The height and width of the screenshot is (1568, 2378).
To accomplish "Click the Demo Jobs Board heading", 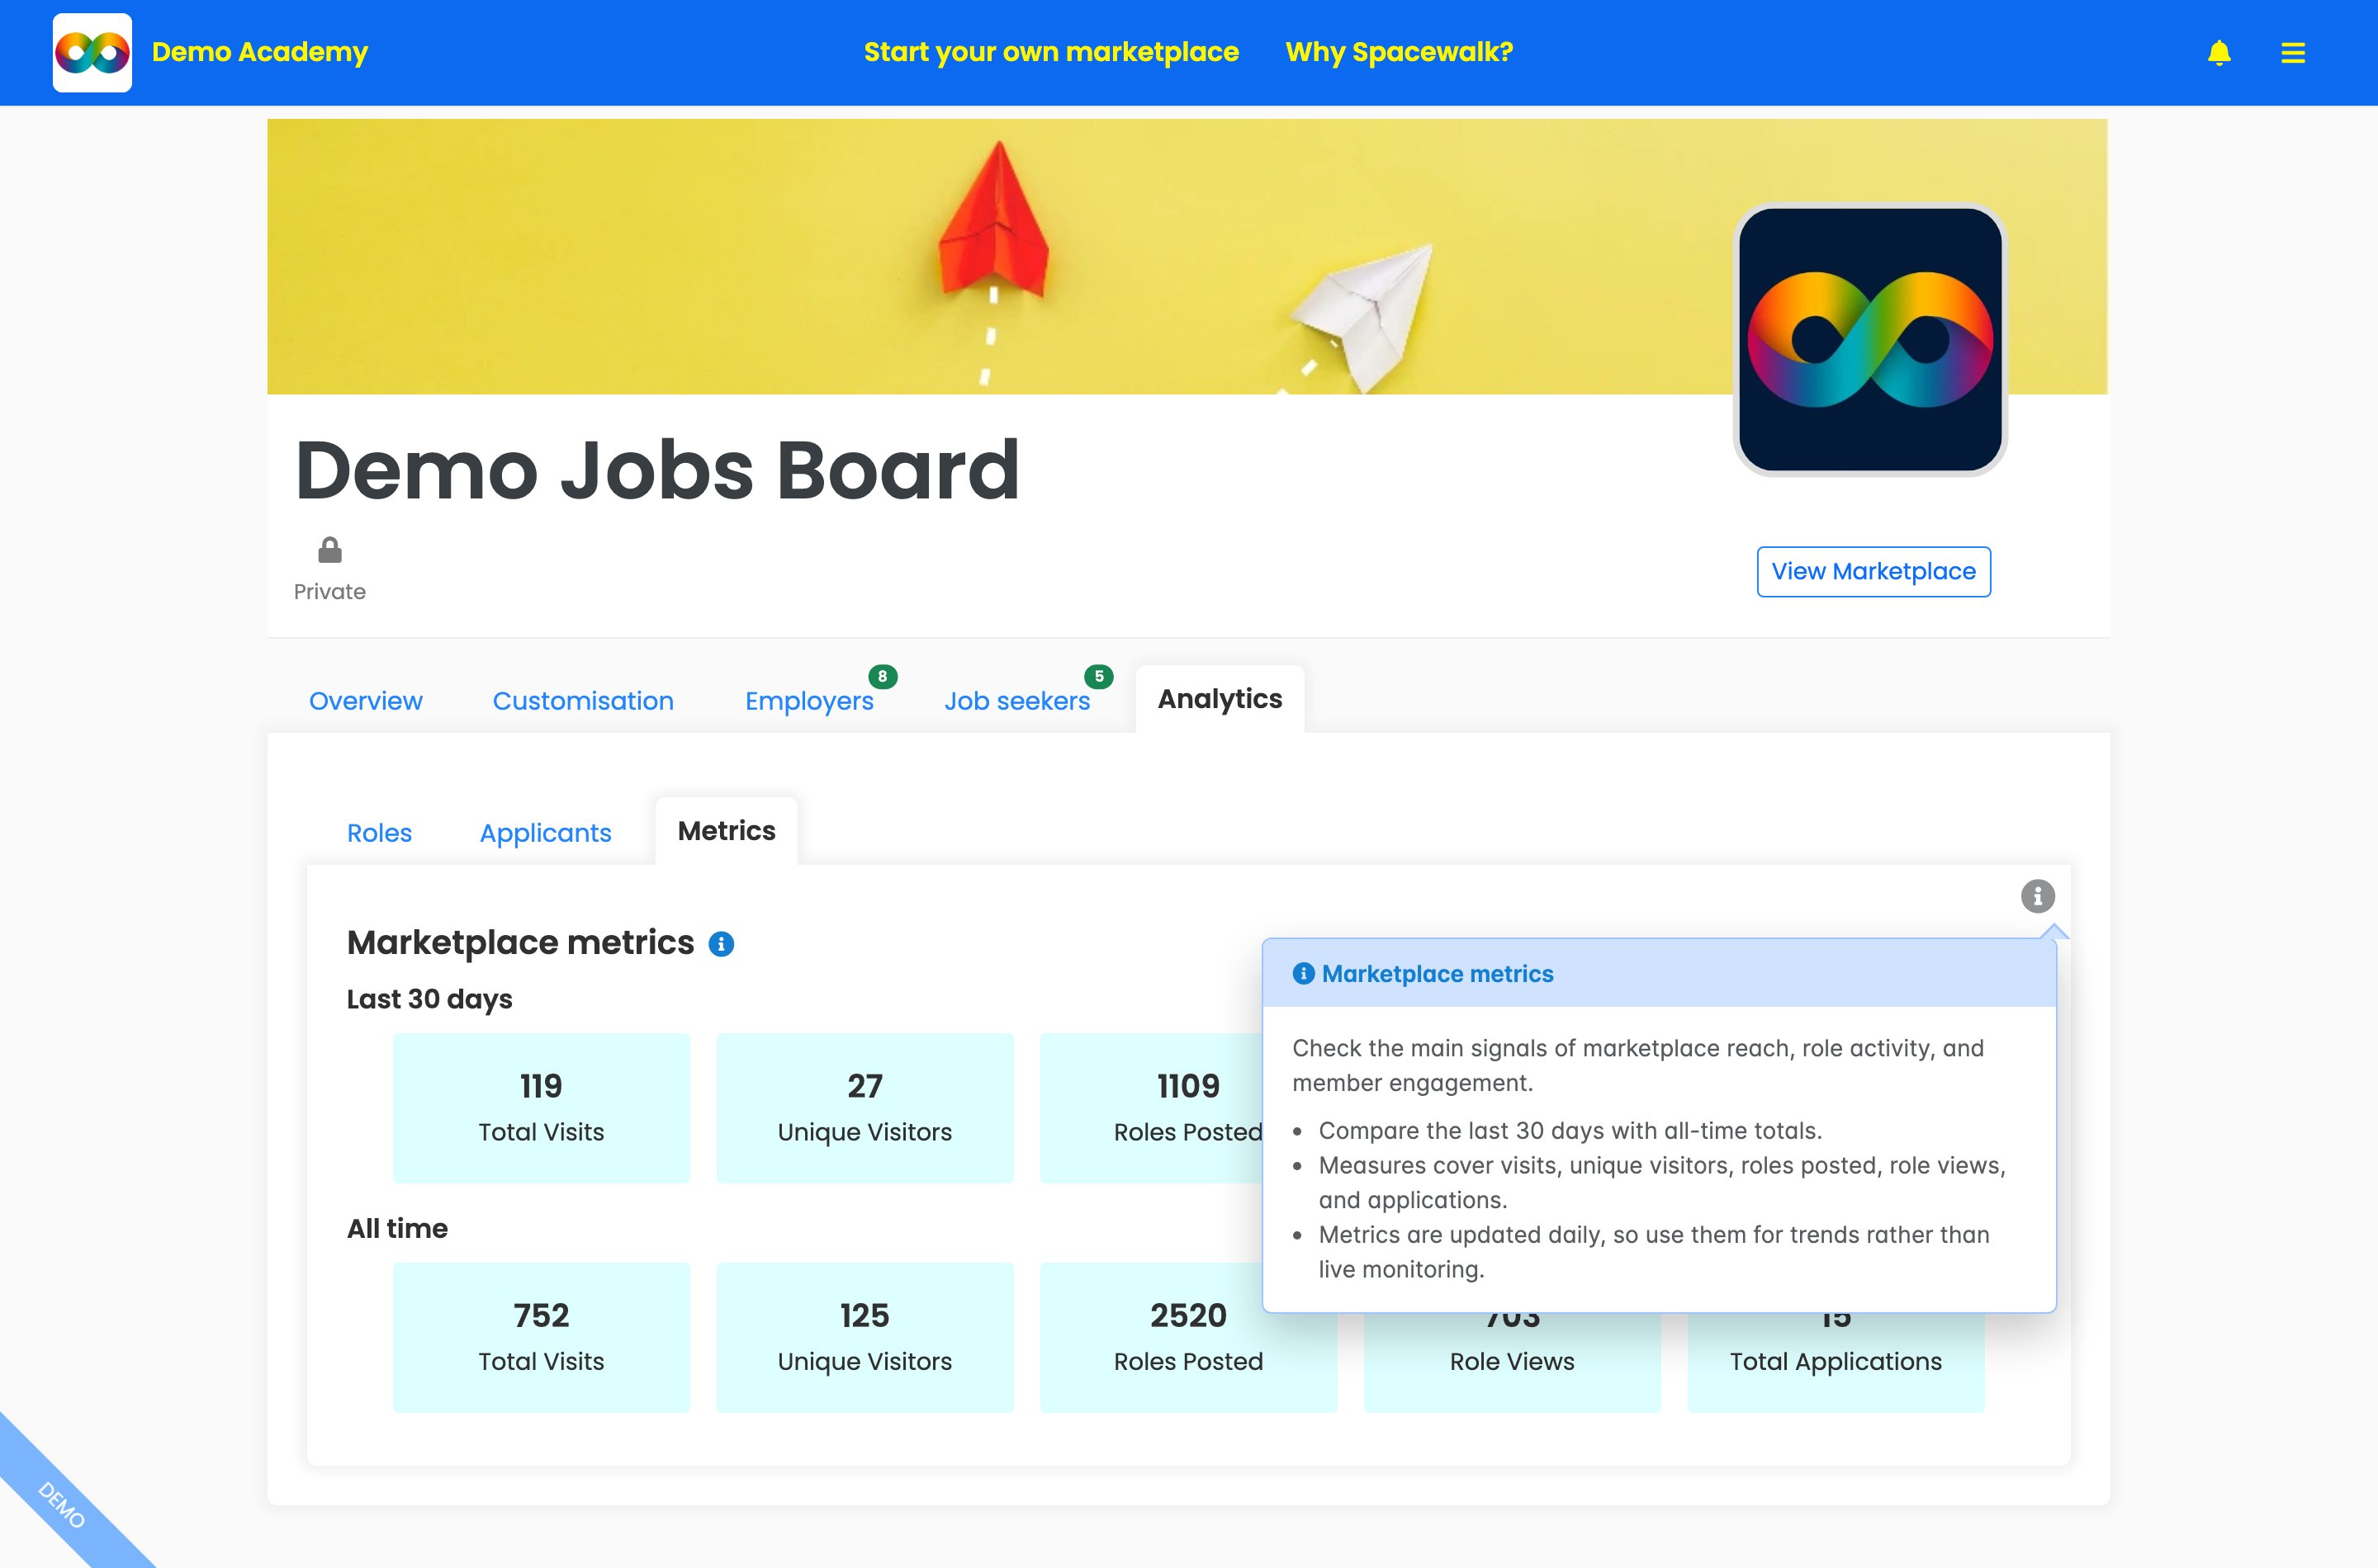I will point(657,470).
